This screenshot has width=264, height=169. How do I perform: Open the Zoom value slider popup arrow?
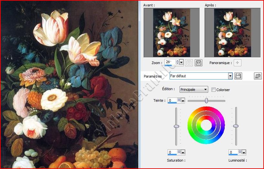[181, 62]
